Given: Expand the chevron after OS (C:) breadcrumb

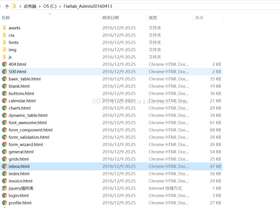Looking at the screenshot, I should point(61,6).
